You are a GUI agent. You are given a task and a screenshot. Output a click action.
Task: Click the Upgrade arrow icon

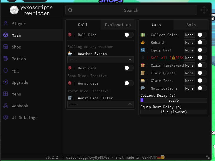click(x=6, y=82)
